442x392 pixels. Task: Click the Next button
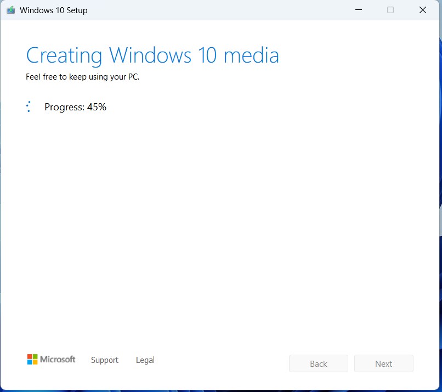click(384, 363)
